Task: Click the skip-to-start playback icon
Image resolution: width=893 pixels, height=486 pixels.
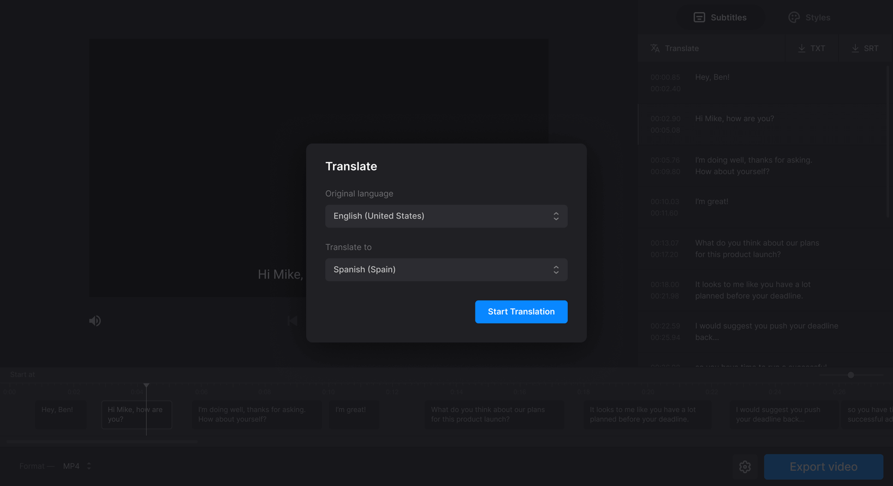Action: pyautogui.click(x=293, y=321)
